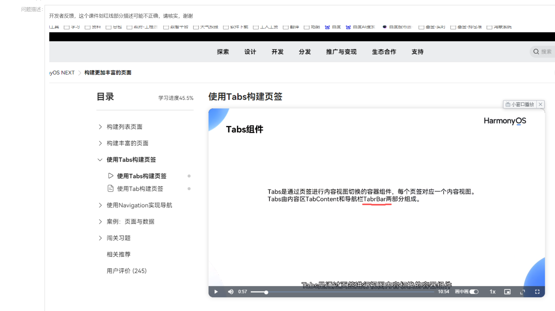Close the 小窗口播放 floating tip
This screenshot has height=311, width=555.
[540, 104]
